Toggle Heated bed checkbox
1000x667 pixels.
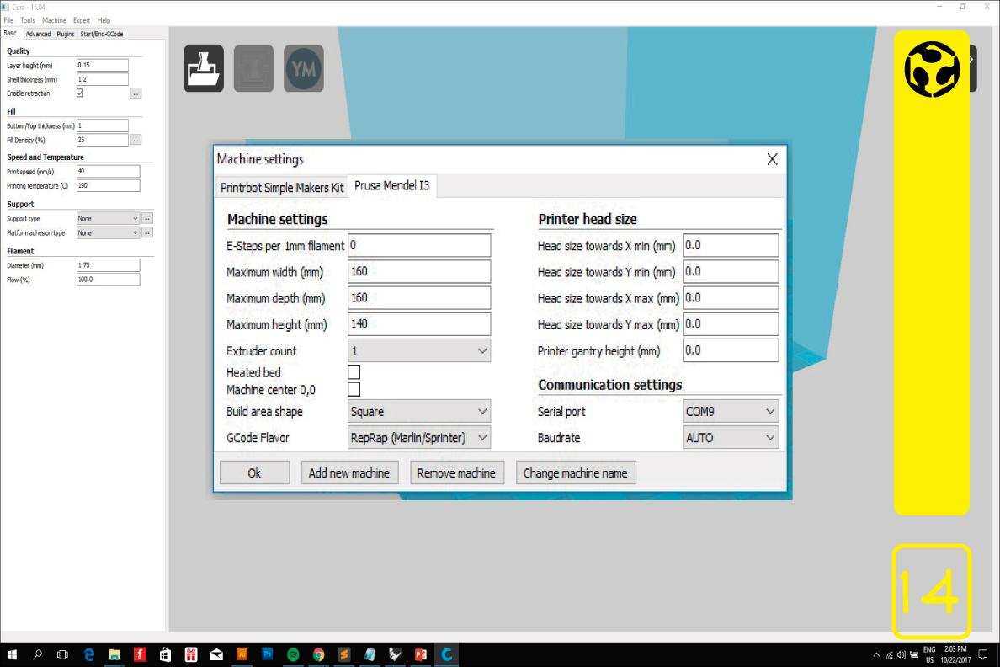(x=354, y=372)
